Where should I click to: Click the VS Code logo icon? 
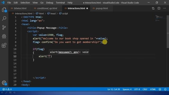[x=3, y=2]
